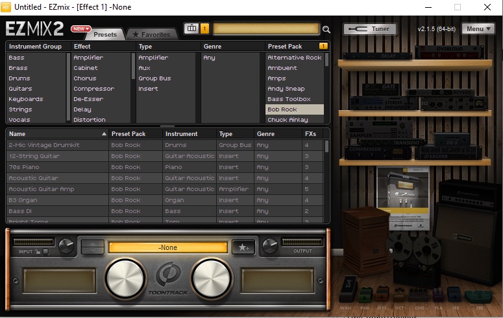
Task: Adjust the output level knob
Action: coord(270,246)
